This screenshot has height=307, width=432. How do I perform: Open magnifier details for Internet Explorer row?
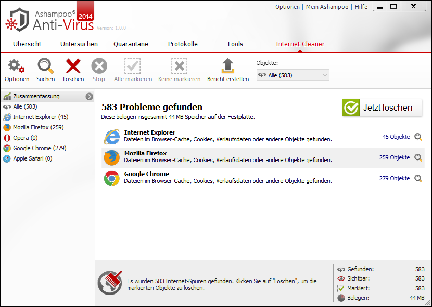[x=418, y=137]
